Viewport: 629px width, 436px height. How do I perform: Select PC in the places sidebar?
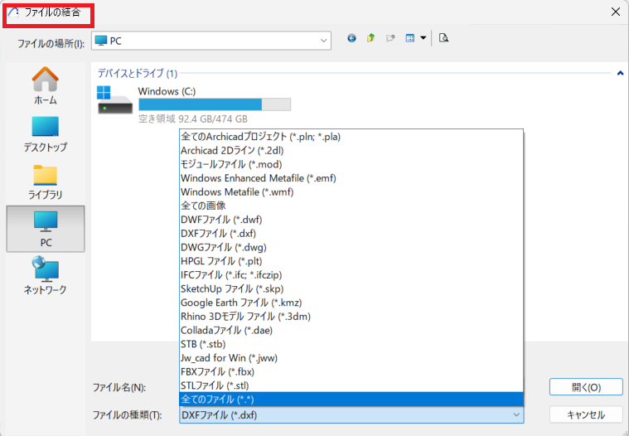click(x=46, y=229)
